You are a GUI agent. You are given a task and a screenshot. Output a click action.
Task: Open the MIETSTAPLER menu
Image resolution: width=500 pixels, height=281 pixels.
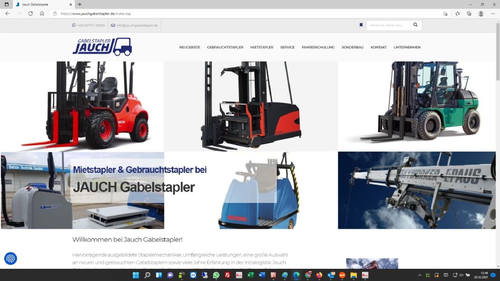point(262,47)
